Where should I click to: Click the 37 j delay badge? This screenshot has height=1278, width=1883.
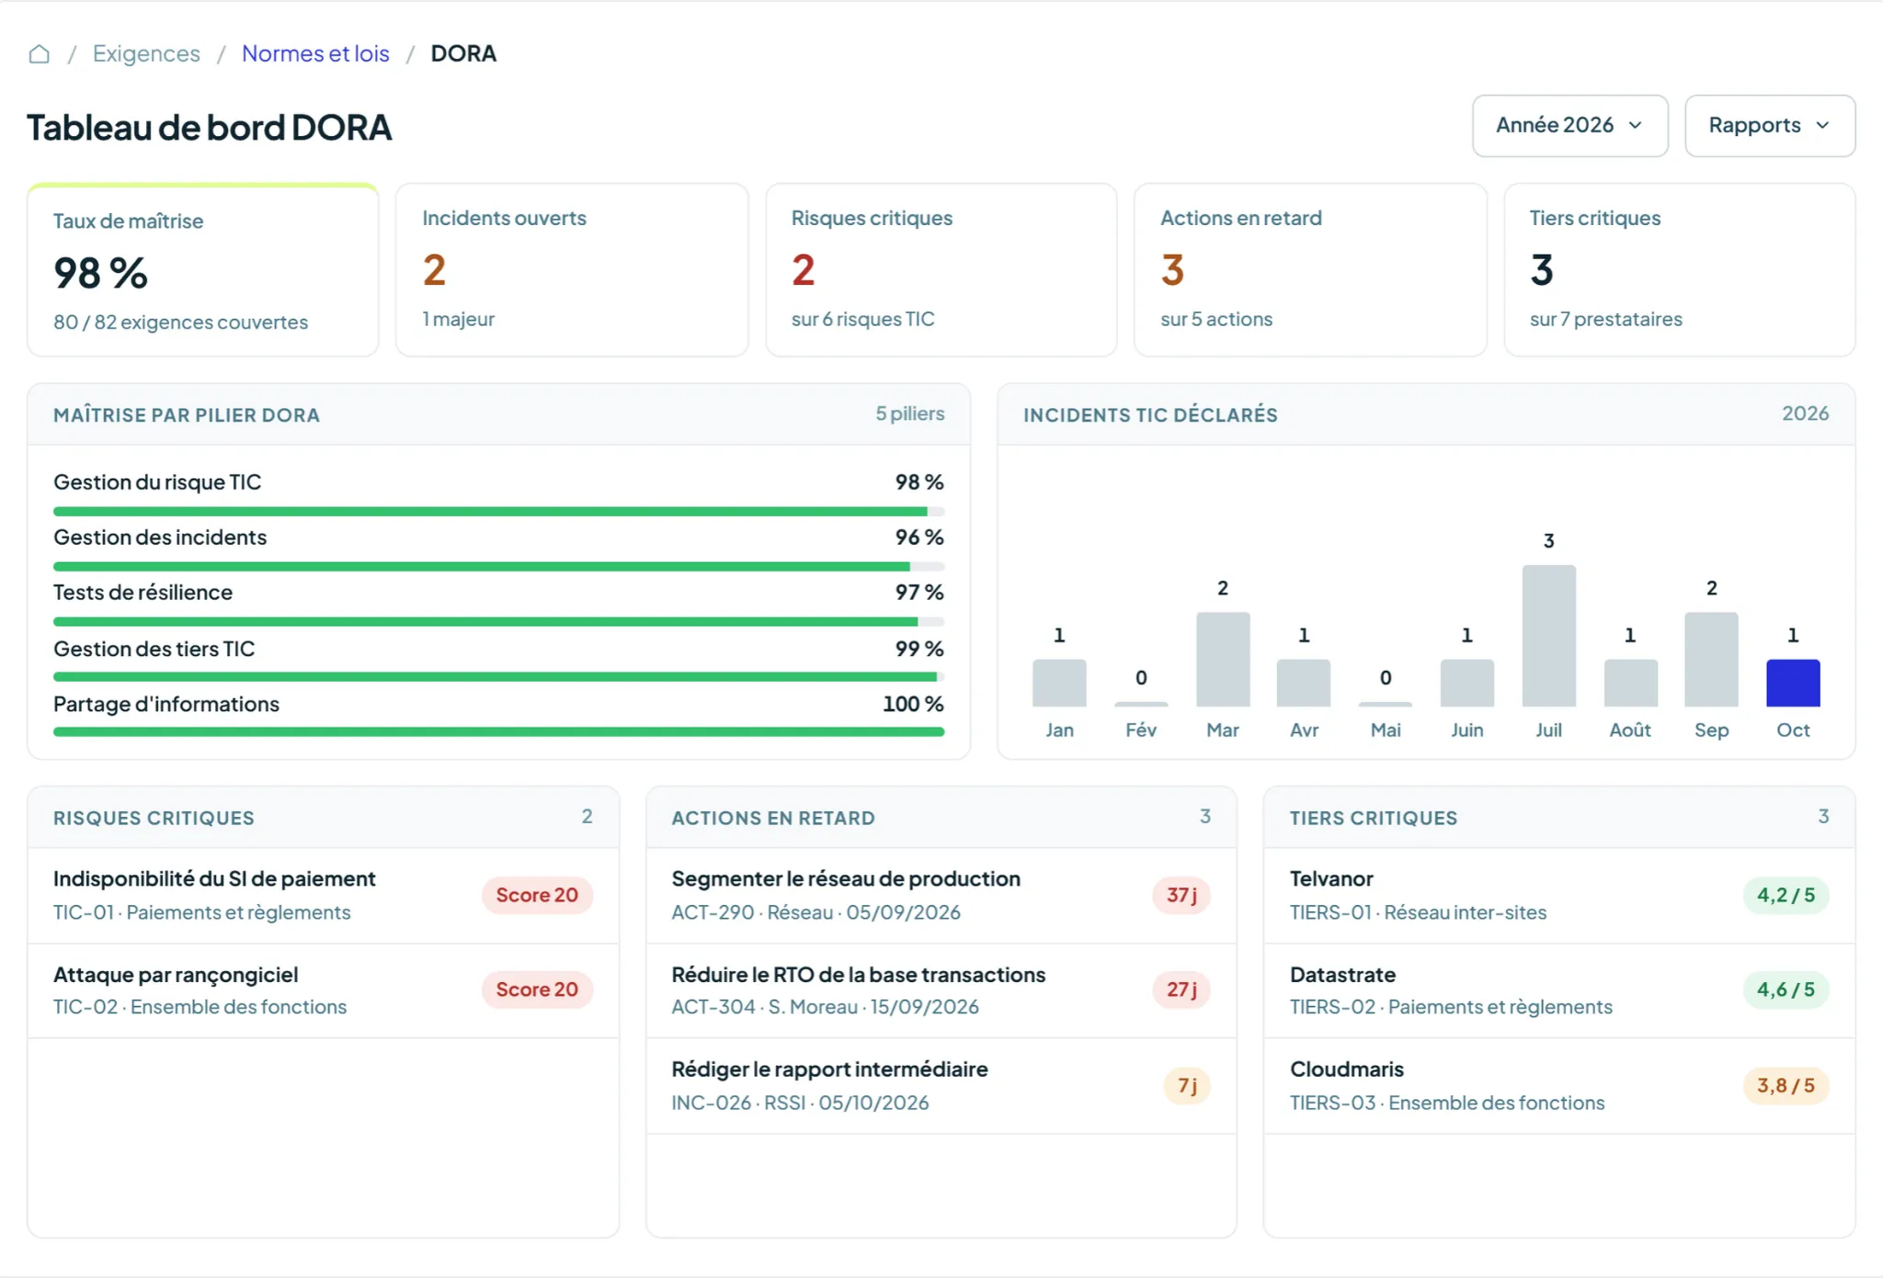1181,896
